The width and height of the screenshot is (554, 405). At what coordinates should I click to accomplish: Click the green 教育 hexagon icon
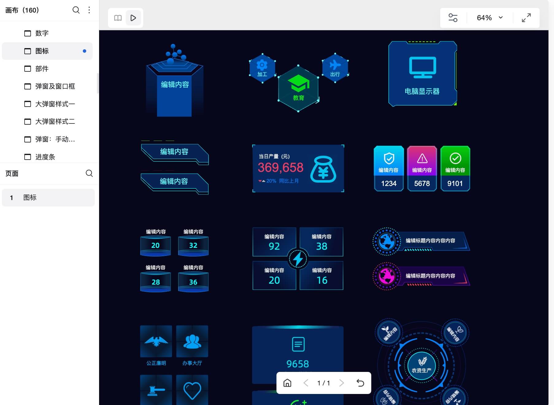pyautogui.click(x=298, y=88)
